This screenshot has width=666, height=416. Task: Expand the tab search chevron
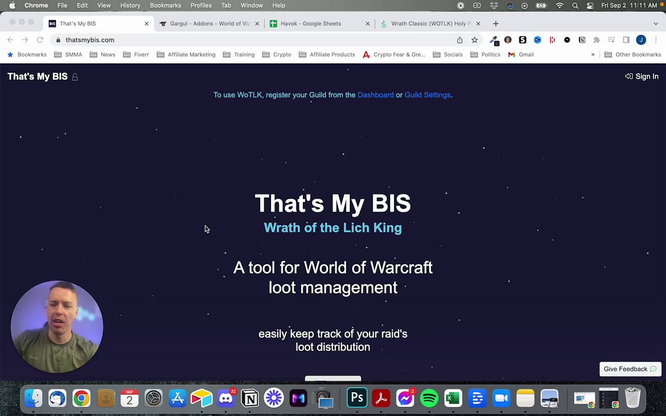[x=656, y=23]
